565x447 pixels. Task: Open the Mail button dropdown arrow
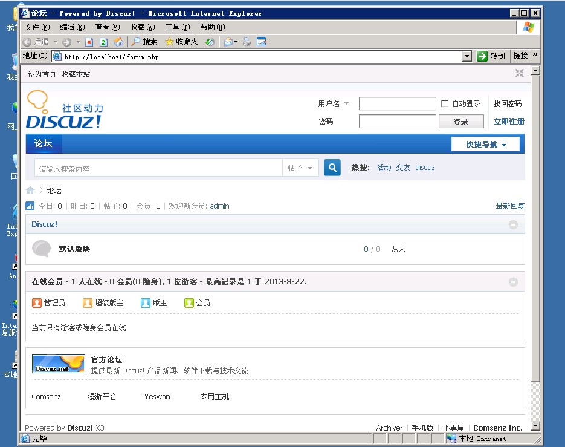click(236, 42)
